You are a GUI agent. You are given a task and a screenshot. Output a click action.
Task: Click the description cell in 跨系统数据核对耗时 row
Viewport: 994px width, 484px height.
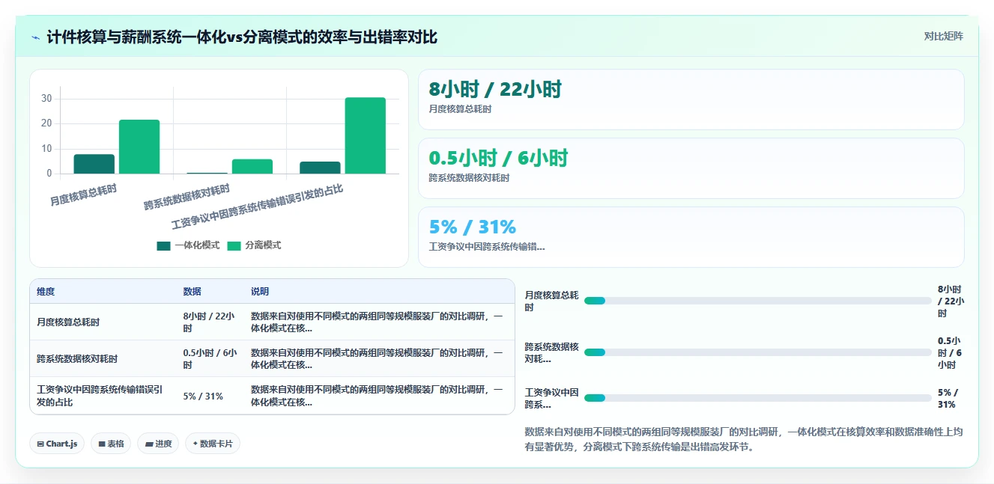pyautogui.click(x=379, y=359)
